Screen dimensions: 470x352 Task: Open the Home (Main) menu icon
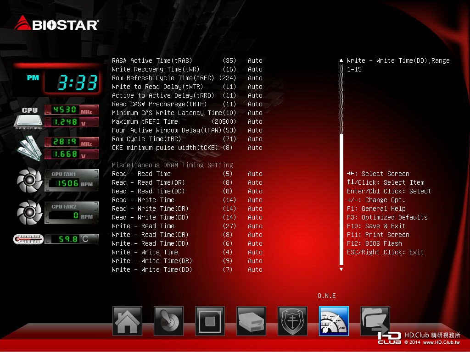128,321
